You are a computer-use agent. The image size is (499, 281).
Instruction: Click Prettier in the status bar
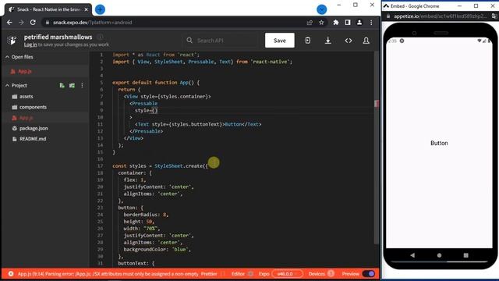click(x=209, y=274)
